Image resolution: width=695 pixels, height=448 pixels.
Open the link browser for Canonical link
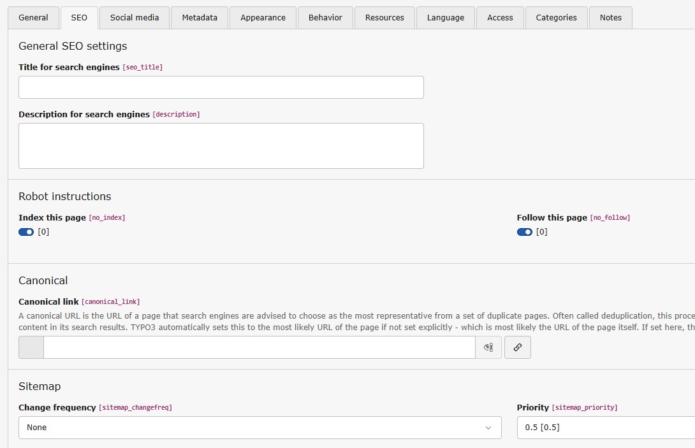point(517,347)
